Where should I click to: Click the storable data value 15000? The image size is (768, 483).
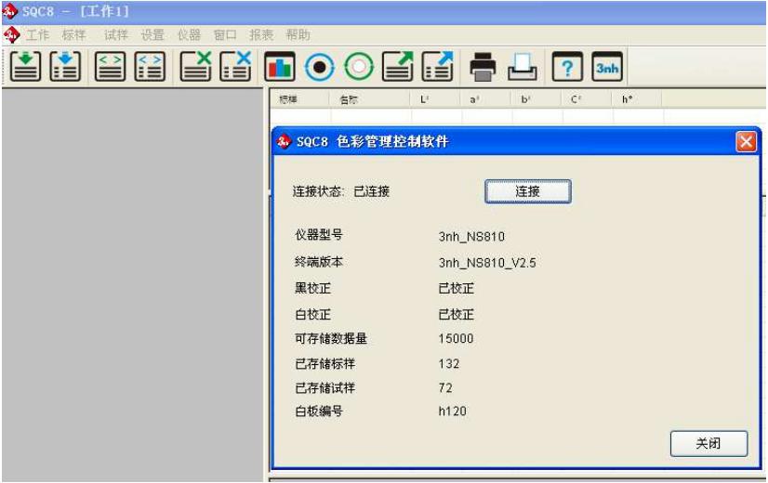point(456,339)
